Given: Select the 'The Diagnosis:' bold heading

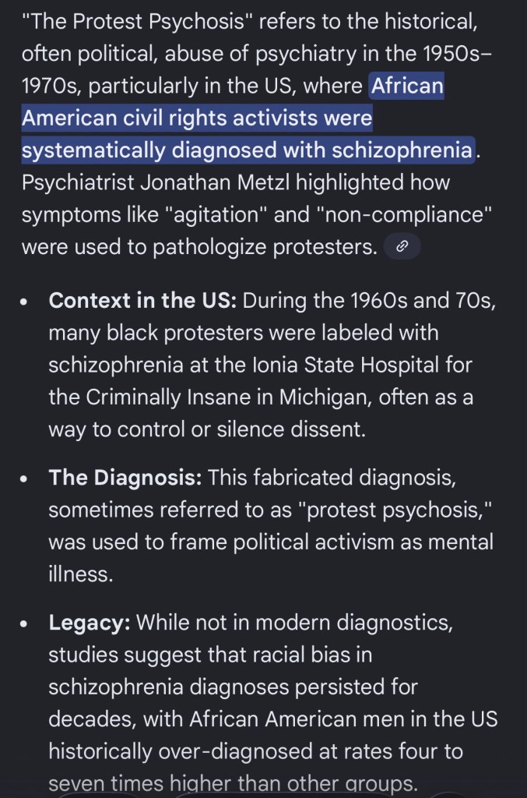Looking at the screenshot, I should click(x=125, y=477).
